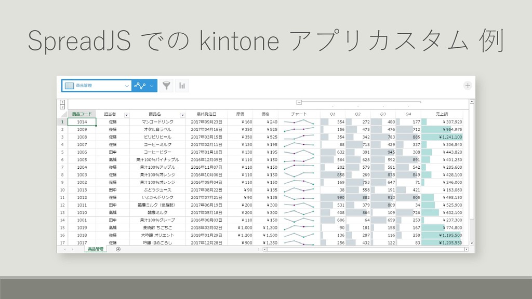Select the オタル白ラベル product name cell
This screenshot has height=299, width=532.
pyautogui.click(x=157, y=129)
